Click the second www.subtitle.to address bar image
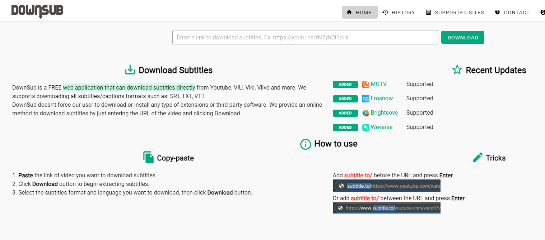The width and height of the screenshot is (545, 240). coord(387,208)
